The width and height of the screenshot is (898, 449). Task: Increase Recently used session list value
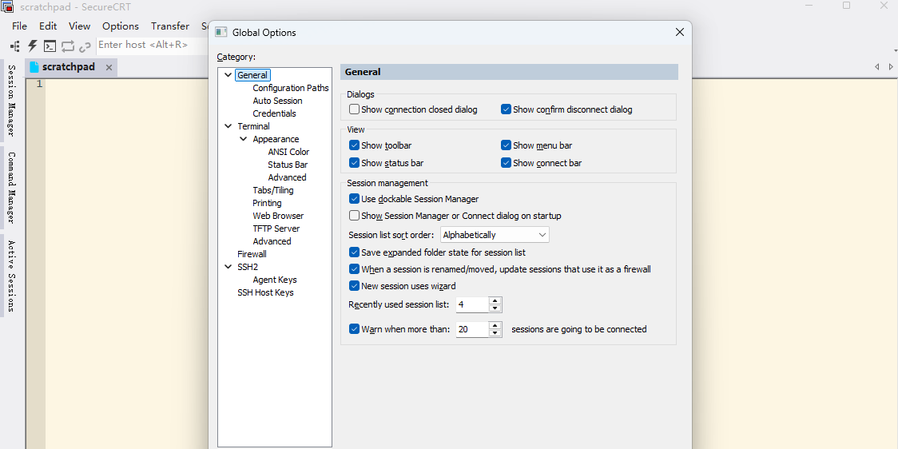(495, 300)
